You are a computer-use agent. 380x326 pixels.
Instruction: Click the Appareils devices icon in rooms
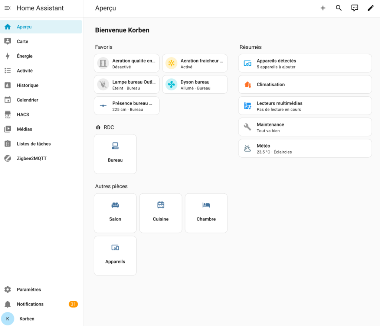115,248
